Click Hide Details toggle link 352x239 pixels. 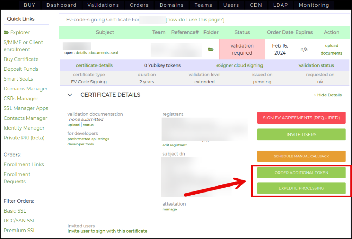click(327, 95)
